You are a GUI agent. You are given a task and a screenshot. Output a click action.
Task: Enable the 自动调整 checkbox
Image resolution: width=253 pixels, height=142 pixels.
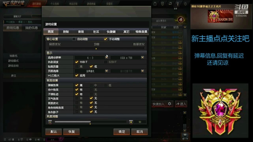point(74,39)
